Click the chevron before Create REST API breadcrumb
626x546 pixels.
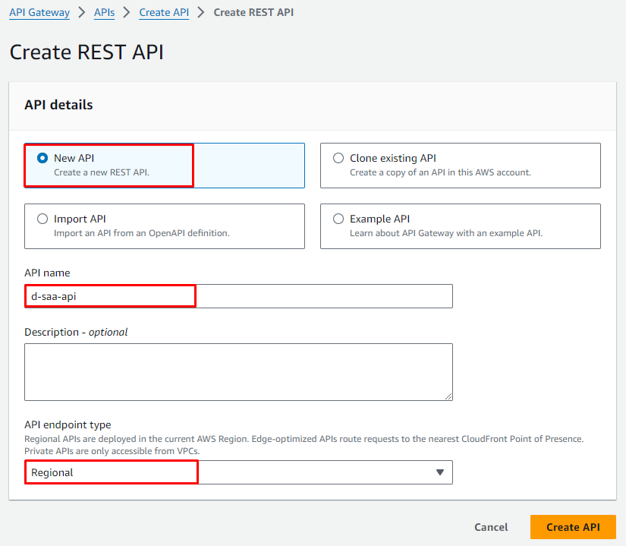202,12
